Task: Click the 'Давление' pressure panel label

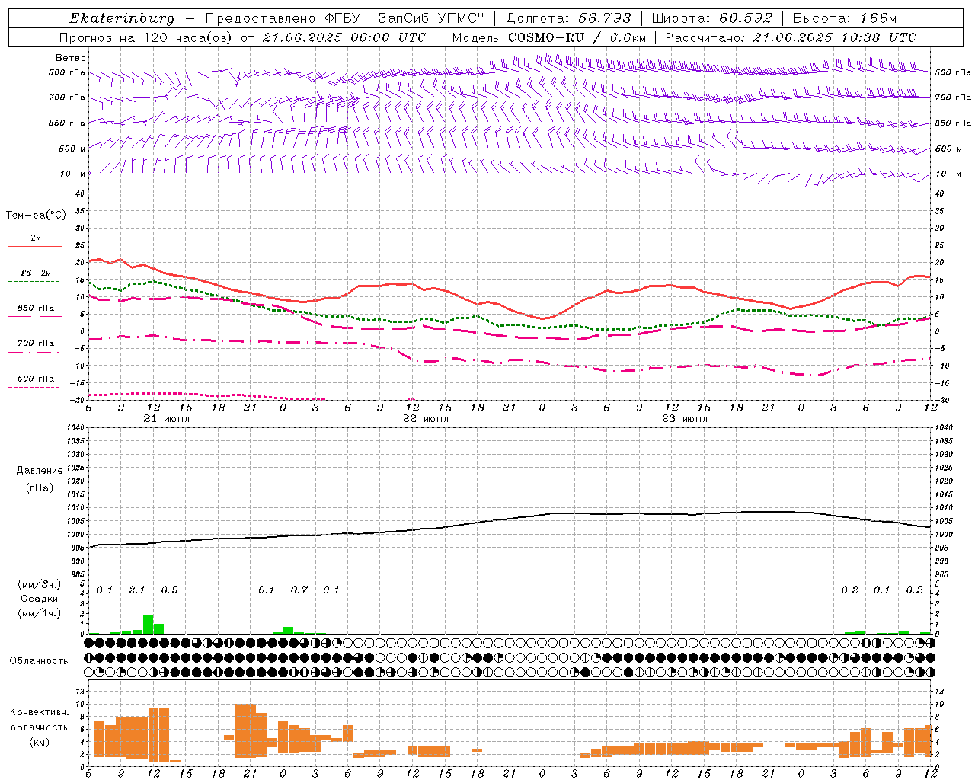Action: [40, 471]
